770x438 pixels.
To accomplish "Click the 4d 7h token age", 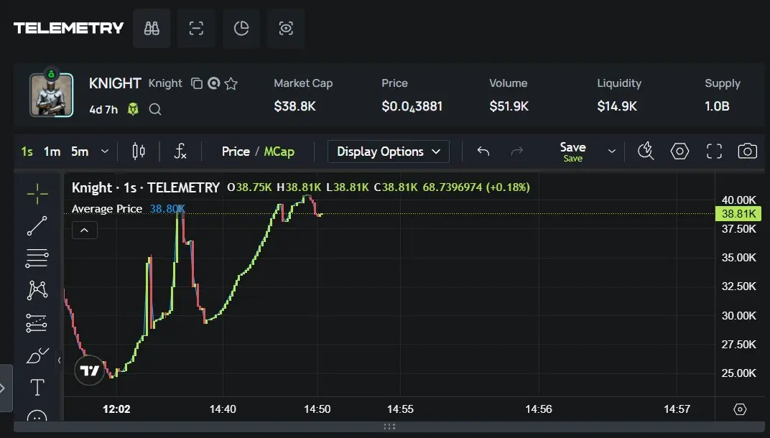I will [x=103, y=109].
